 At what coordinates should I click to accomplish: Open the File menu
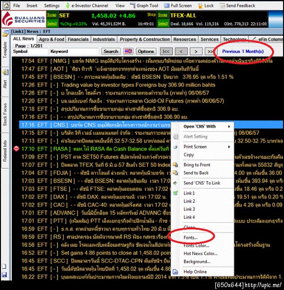pos(17,6)
